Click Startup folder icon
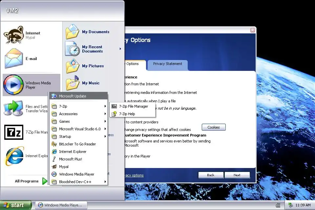This screenshot has height=210, width=315. pyautogui.click(x=54, y=136)
